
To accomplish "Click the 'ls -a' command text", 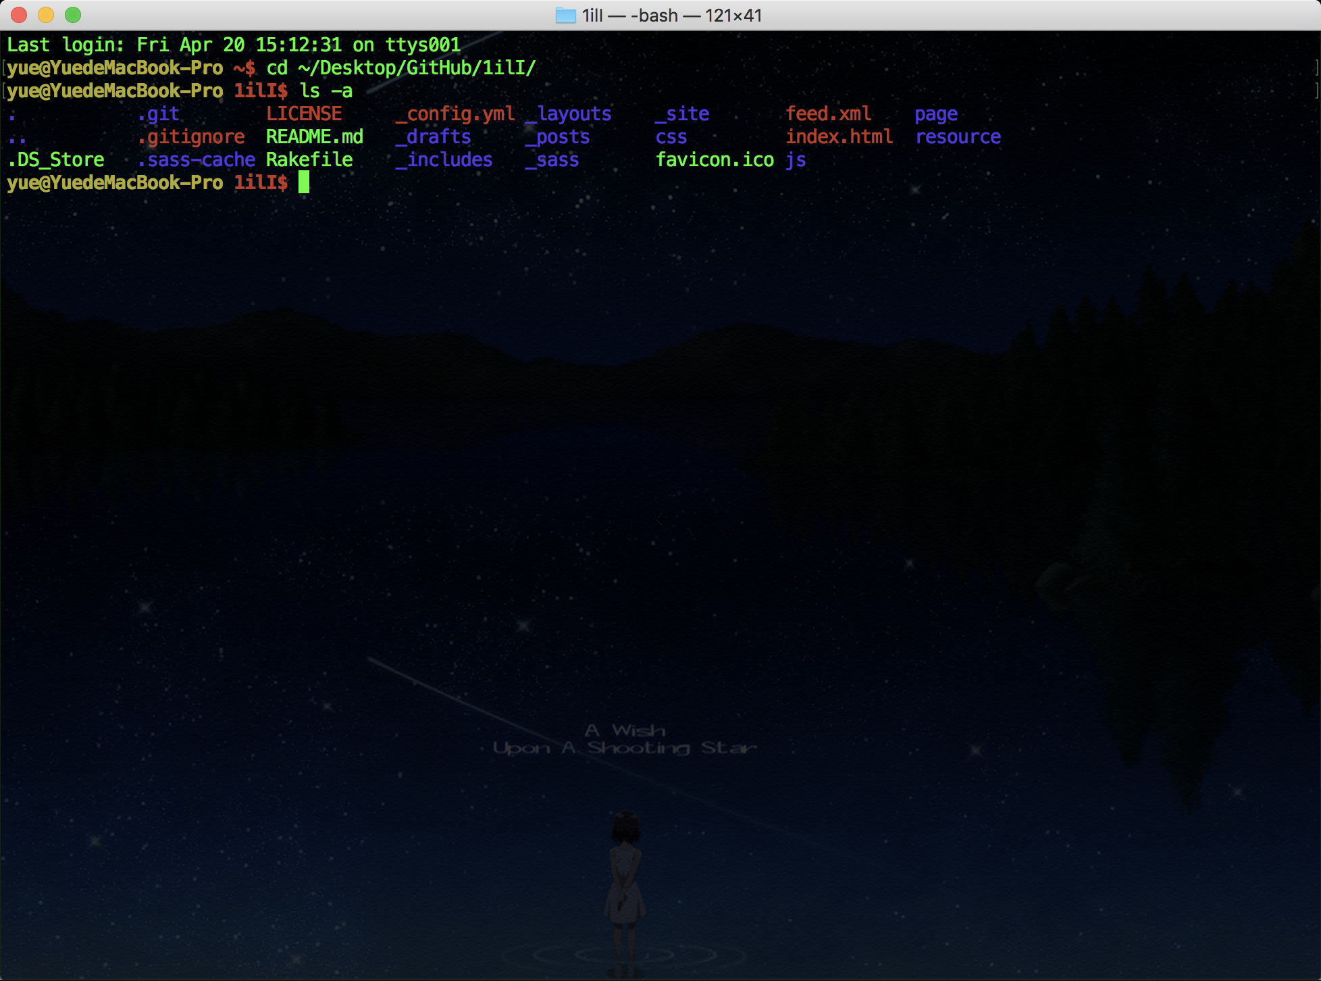I will (x=326, y=91).
